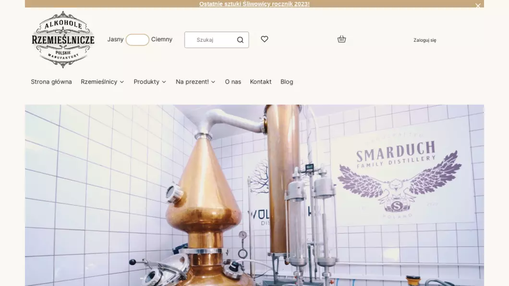
Task: Open the Kontakt page
Action: click(x=261, y=82)
